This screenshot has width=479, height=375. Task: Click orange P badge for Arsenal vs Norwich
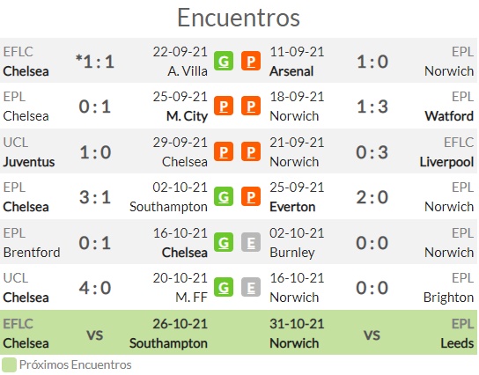tap(251, 62)
